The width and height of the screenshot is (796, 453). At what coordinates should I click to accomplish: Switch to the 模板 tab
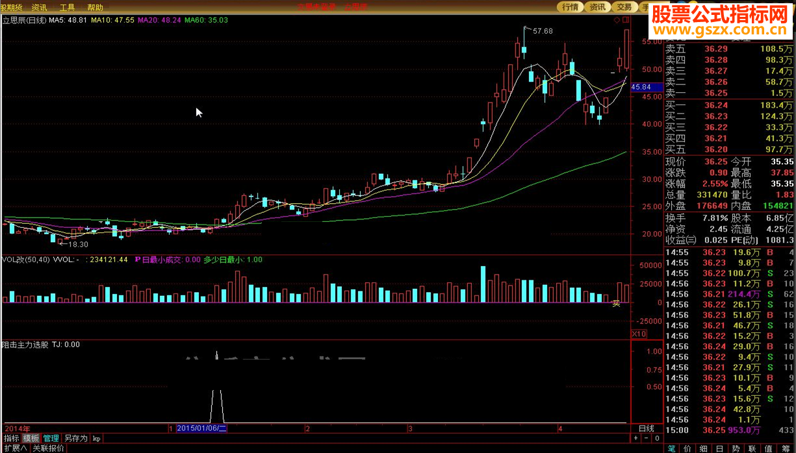[x=31, y=438]
